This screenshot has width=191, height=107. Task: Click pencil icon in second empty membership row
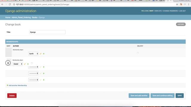[x=41, y=73]
